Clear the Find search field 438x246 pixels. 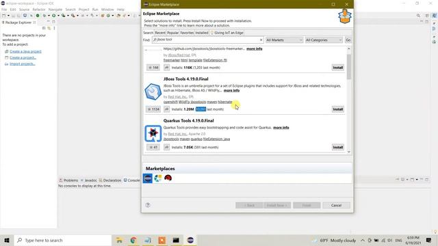pyautogui.click(x=261, y=40)
